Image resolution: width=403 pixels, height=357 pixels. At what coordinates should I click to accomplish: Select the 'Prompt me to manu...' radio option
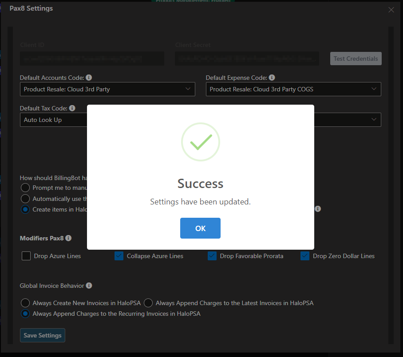(x=25, y=188)
